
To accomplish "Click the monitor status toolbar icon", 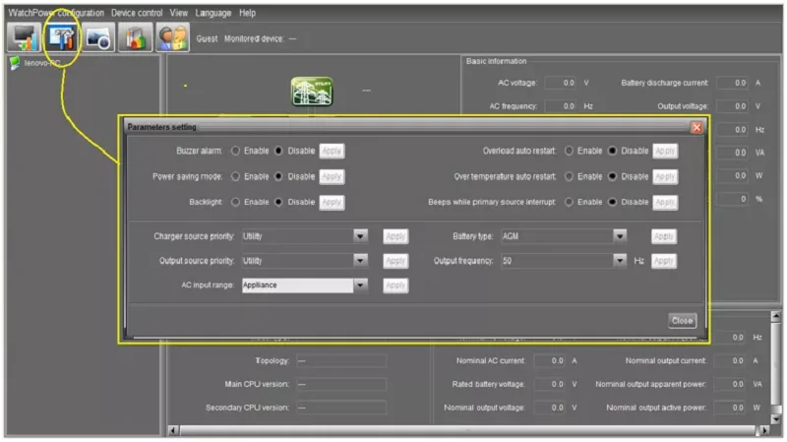I will point(24,37).
